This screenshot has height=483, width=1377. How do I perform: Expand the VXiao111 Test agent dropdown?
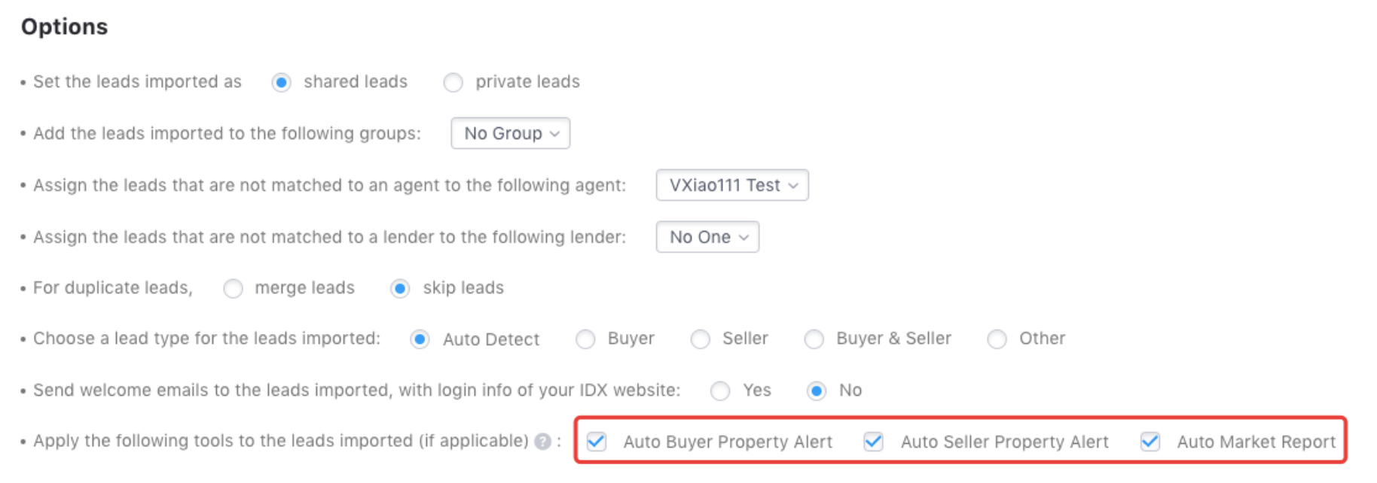click(x=732, y=185)
